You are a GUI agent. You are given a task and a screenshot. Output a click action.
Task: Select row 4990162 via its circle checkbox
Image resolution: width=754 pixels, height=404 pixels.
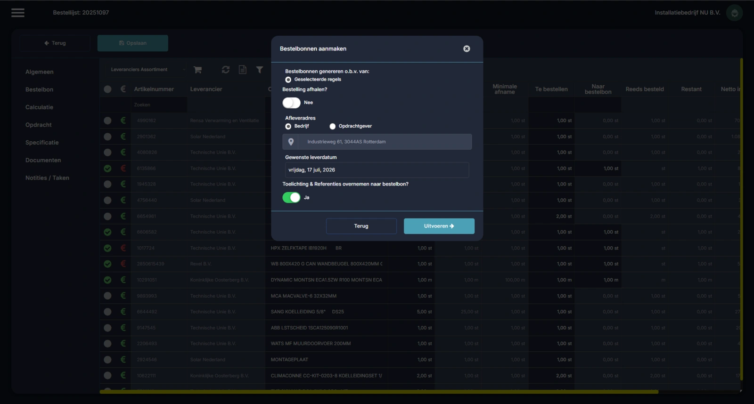click(x=107, y=121)
